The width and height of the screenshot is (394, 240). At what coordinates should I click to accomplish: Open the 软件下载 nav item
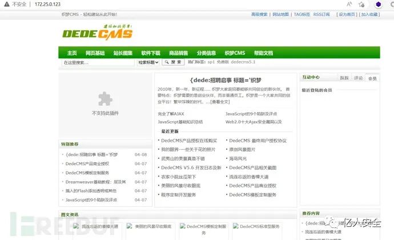pyautogui.click(x=151, y=53)
